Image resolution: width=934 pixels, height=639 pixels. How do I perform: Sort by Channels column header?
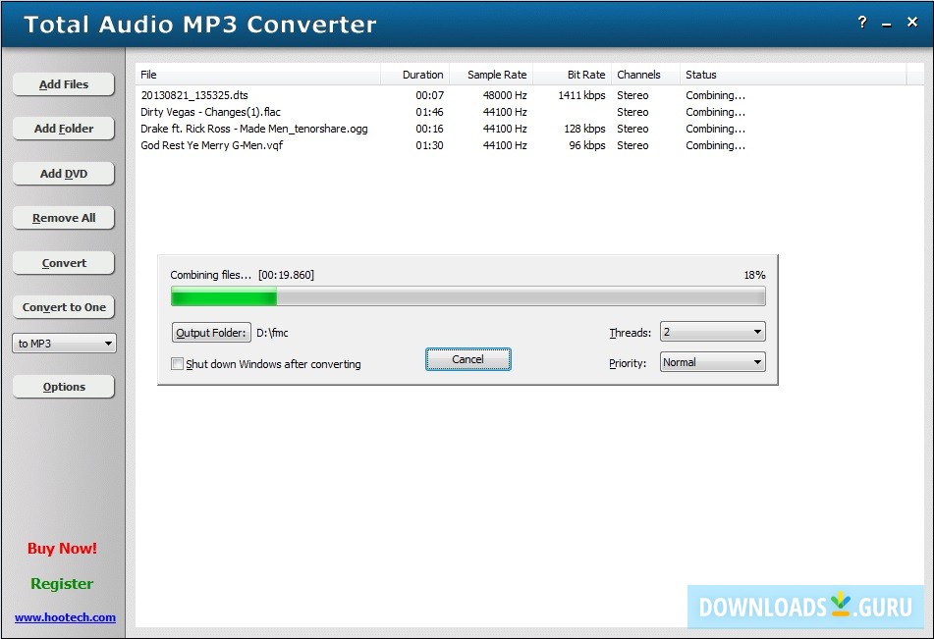tap(645, 75)
